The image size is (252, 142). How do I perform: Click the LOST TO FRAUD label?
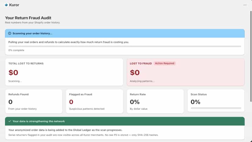(141, 63)
